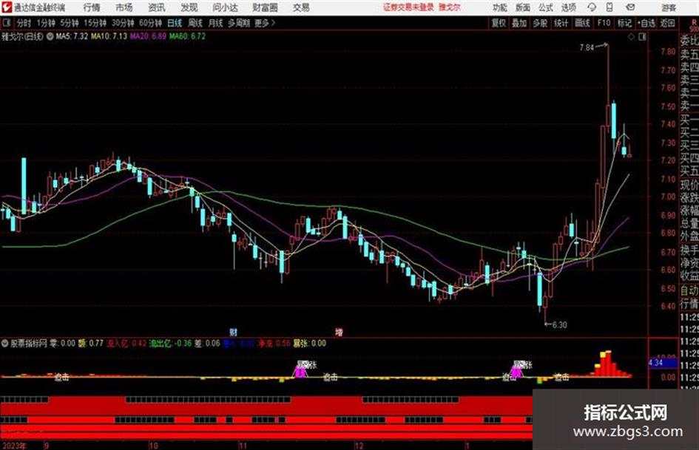Click the 财 event marker
The image size is (699, 450).
[233, 332]
